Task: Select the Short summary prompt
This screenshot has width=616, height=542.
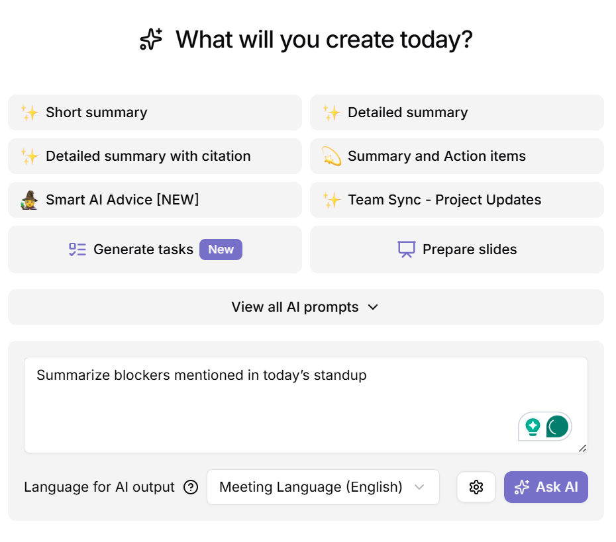Action: pyautogui.click(x=155, y=113)
